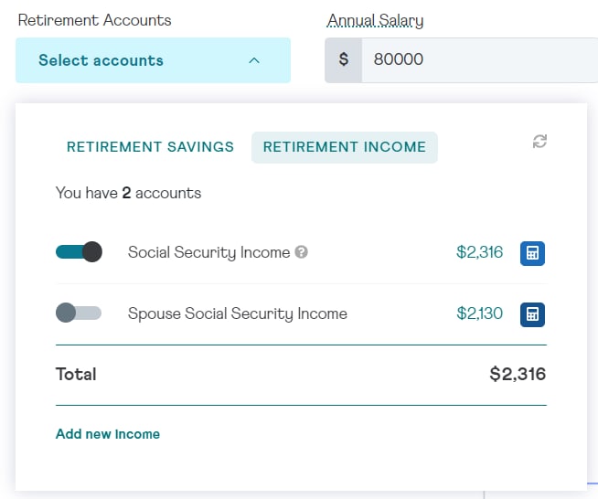Click the Total amount $2,316
This screenshot has width=598, height=499.
pos(518,374)
